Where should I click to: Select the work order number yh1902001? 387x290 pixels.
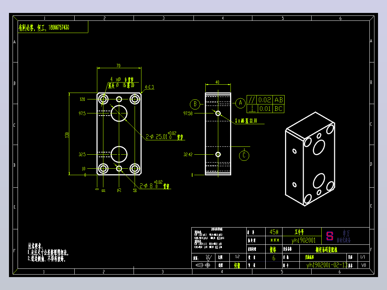click(303, 240)
